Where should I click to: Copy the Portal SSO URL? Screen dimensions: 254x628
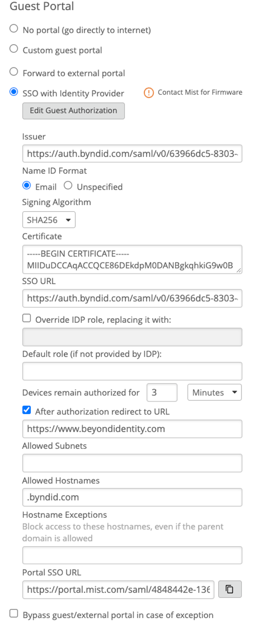tap(229, 589)
